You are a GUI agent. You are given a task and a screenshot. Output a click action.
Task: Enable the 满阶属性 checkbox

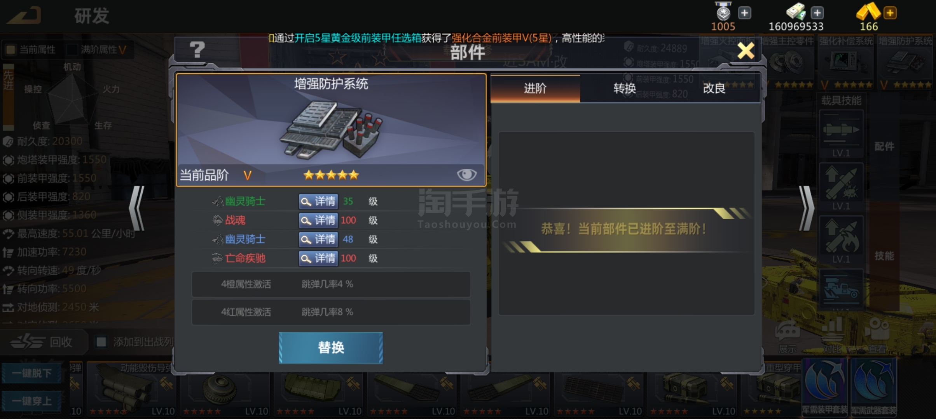[72, 49]
